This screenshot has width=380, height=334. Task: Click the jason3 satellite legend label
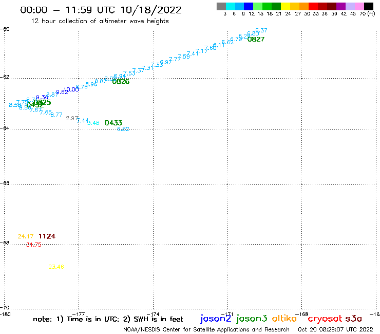[x=252, y=319]
